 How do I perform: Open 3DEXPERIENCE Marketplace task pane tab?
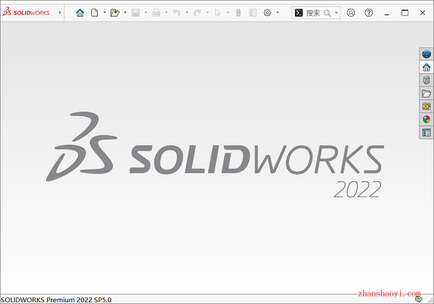[x=426, y=54]
